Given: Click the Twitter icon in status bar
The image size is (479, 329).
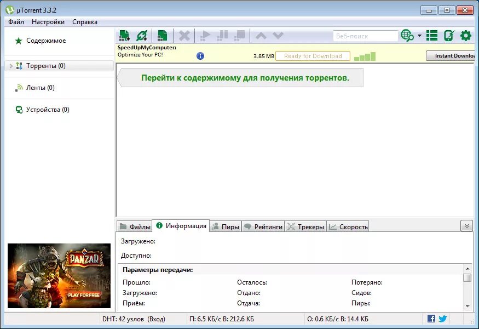Looking at the screenshot, I should [442, 318].
